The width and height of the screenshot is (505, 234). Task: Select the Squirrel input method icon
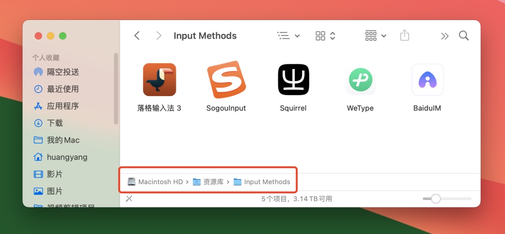tap(293, 80)
